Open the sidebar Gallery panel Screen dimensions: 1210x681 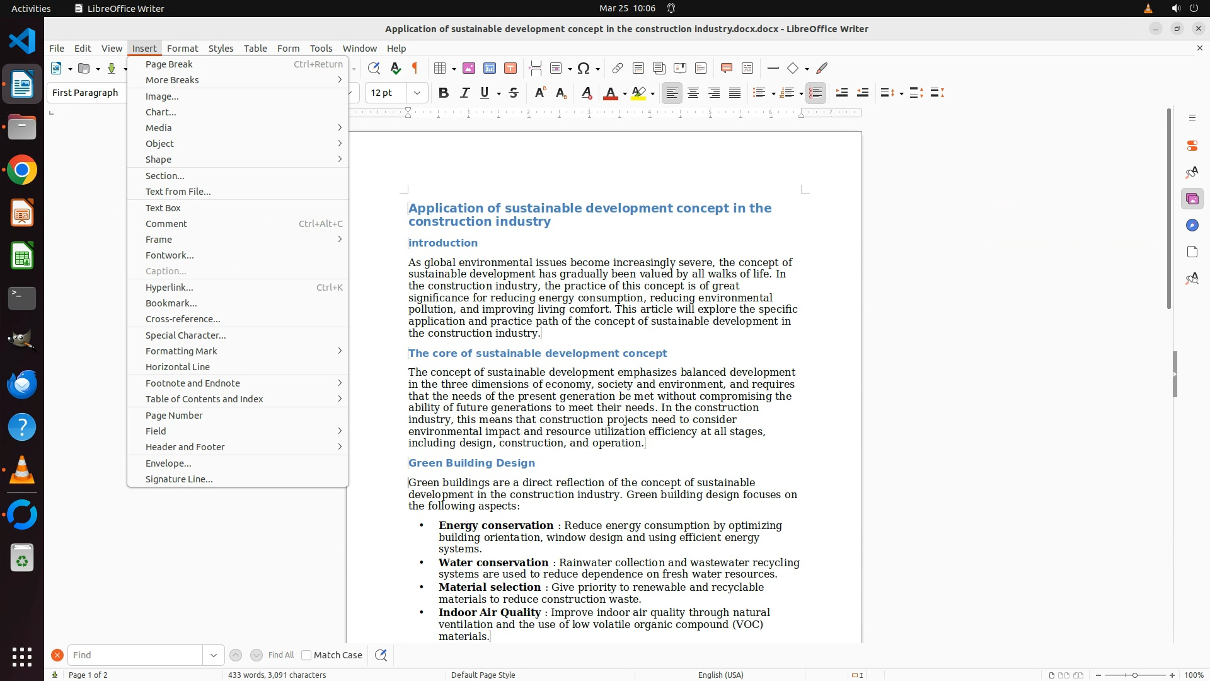click(x=1192, y=199)
